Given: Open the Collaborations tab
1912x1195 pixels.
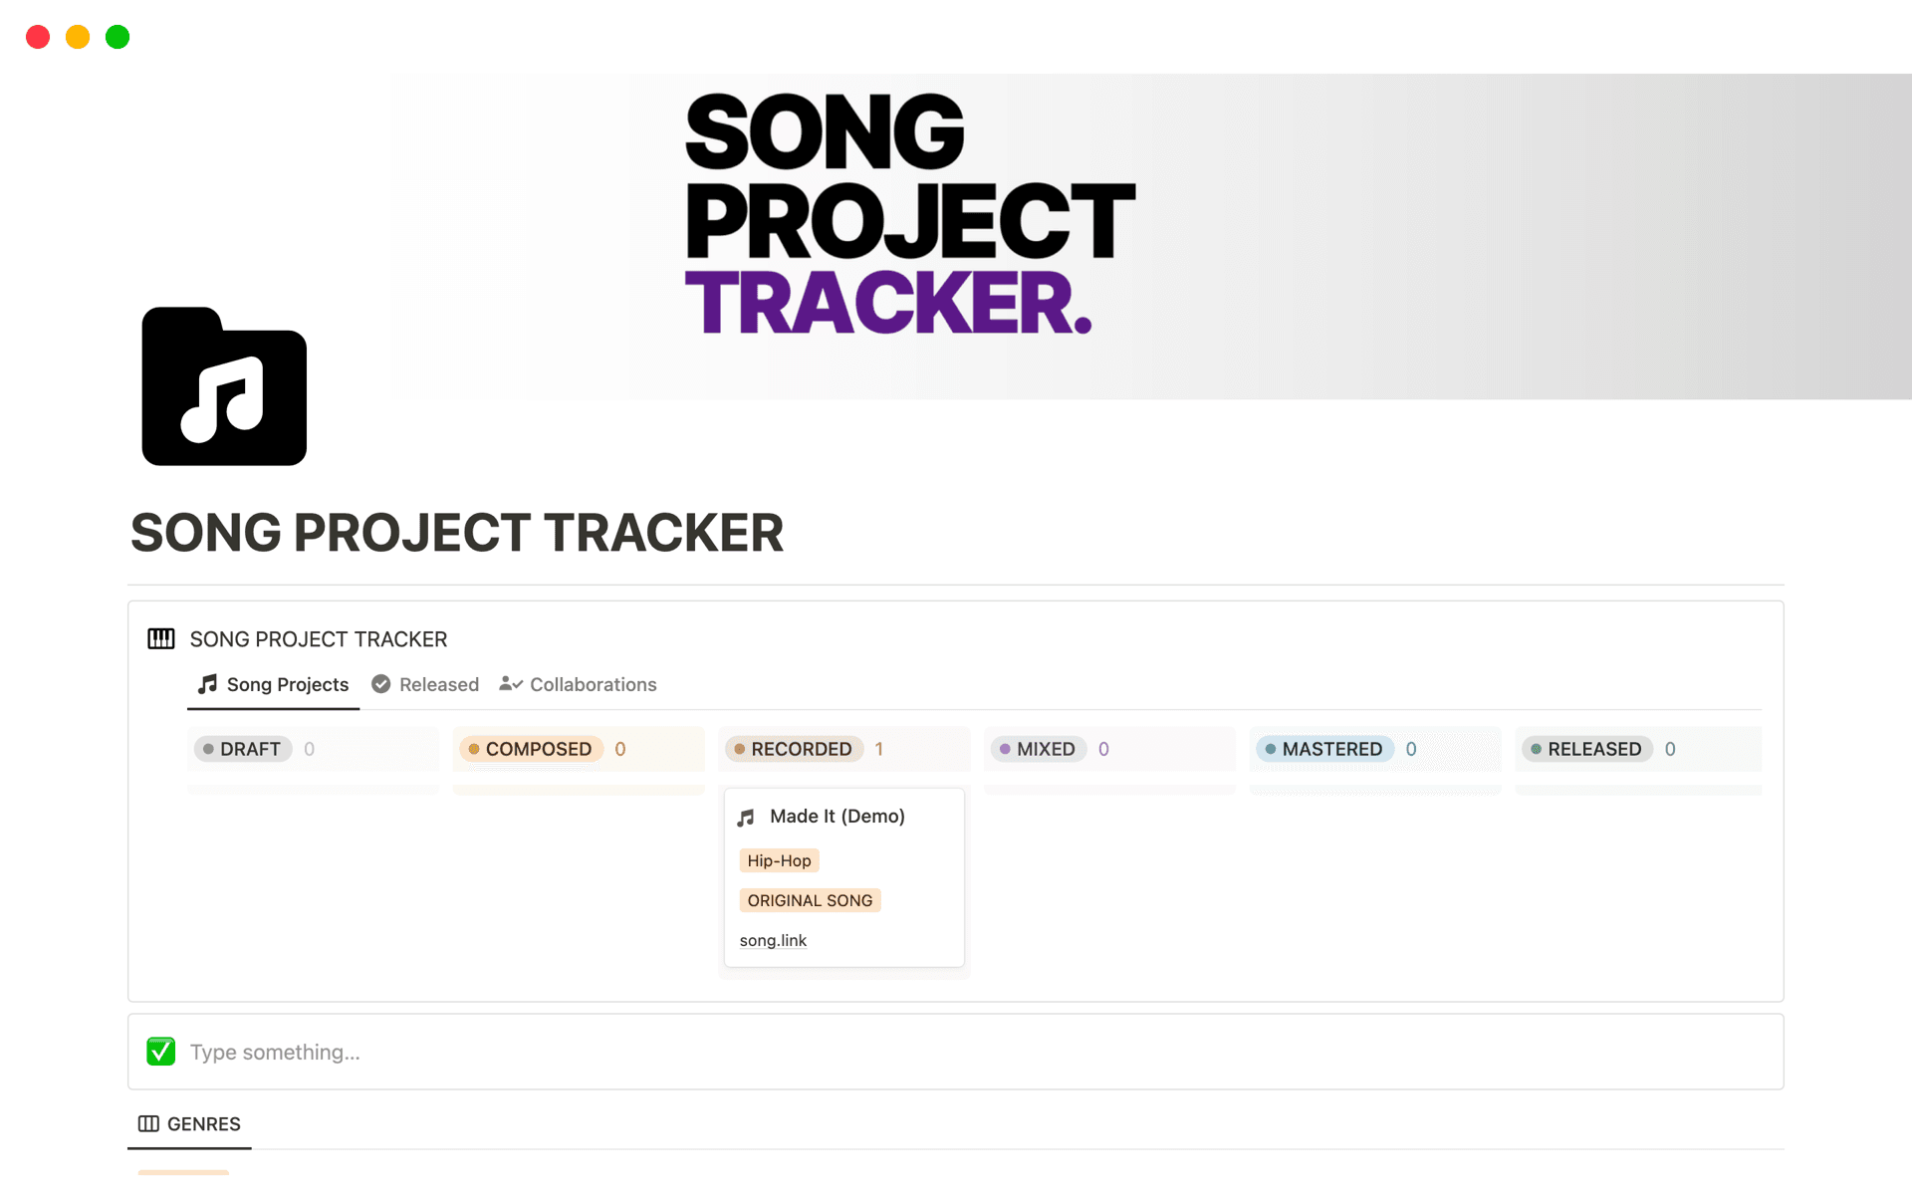Looking at the screenshot, I should (x=593, y=684).
